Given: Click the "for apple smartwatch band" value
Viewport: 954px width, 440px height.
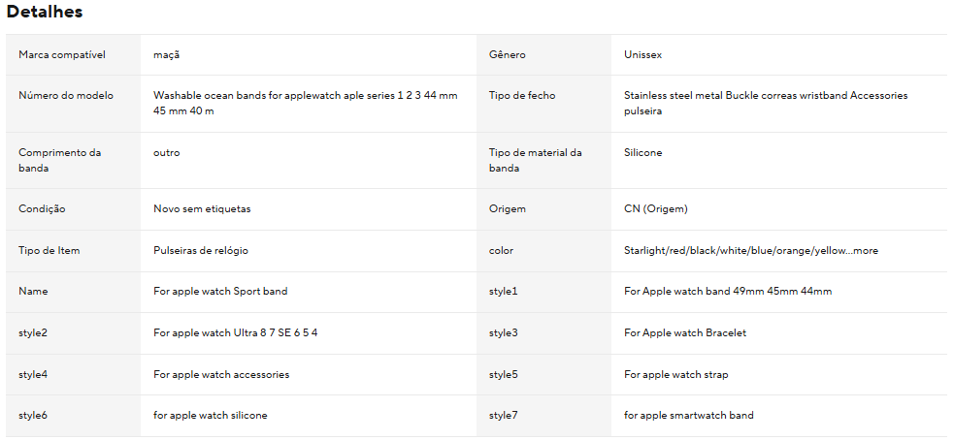Looking at the screenshot, I should [x=689, y=416].
